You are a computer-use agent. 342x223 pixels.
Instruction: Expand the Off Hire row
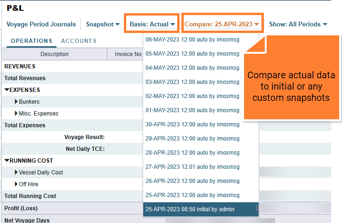click(x=16, y=184)
